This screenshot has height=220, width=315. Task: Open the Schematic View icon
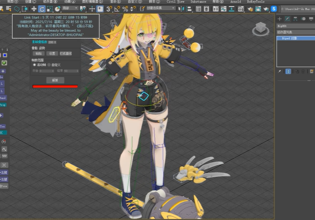[x=231, y=9]
